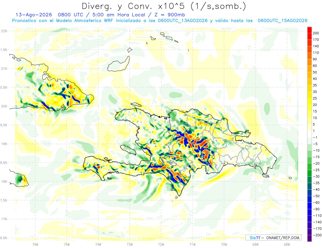This screenshot has width=322, height=248.
Task: Click the '0.5N' latitude axis label
Action: point(4,87)
